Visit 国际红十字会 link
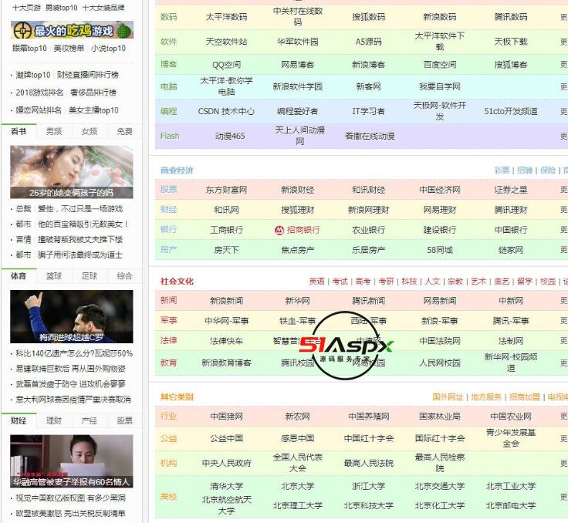568x523 pixels. coord(440,439)
